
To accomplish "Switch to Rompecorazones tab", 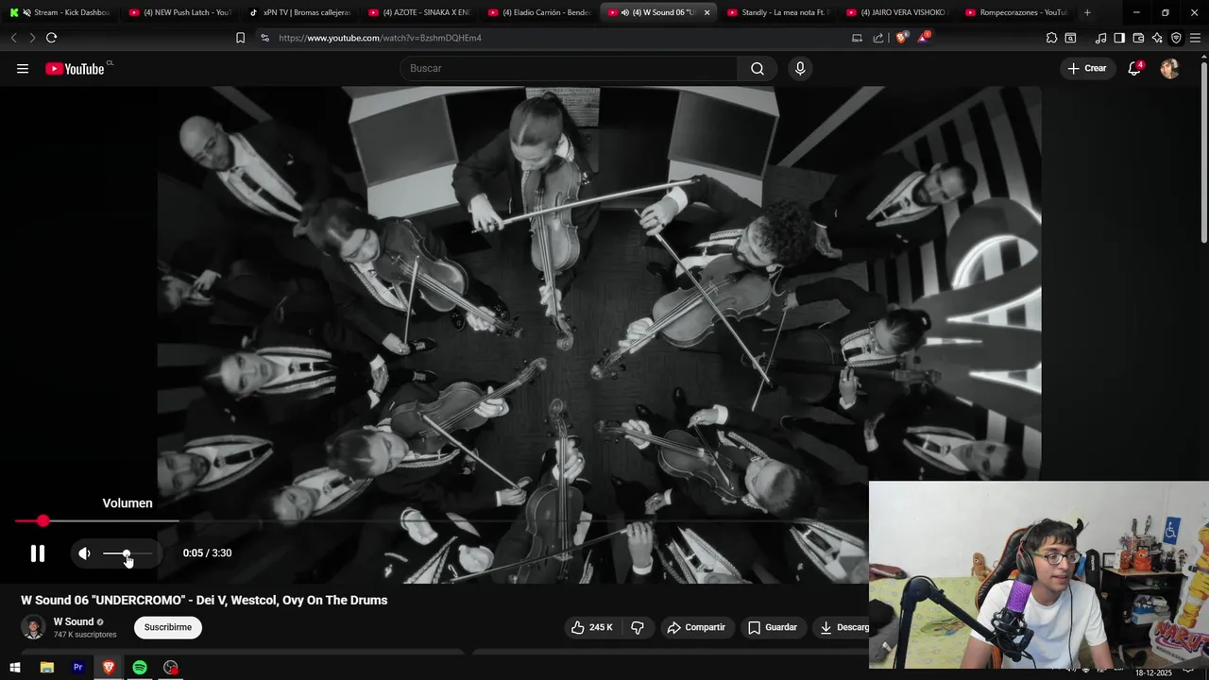I will point(1016,12).
